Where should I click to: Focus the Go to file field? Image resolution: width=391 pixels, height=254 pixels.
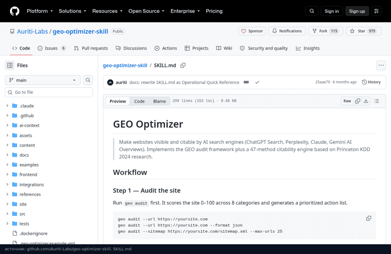(49, 92)
